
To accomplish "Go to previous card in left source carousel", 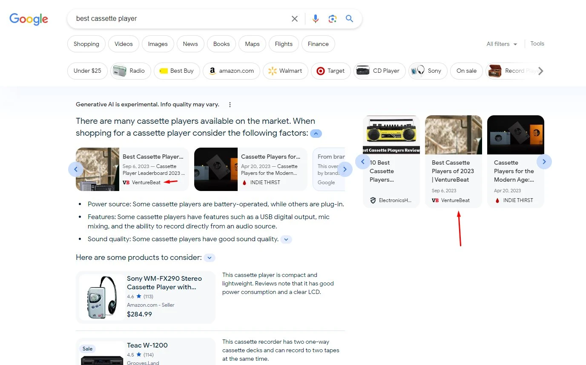I will 76,169.
